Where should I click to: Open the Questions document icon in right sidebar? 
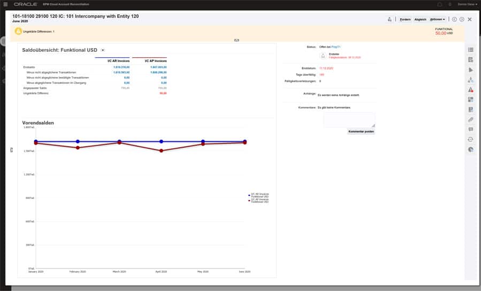pos(471,110)
